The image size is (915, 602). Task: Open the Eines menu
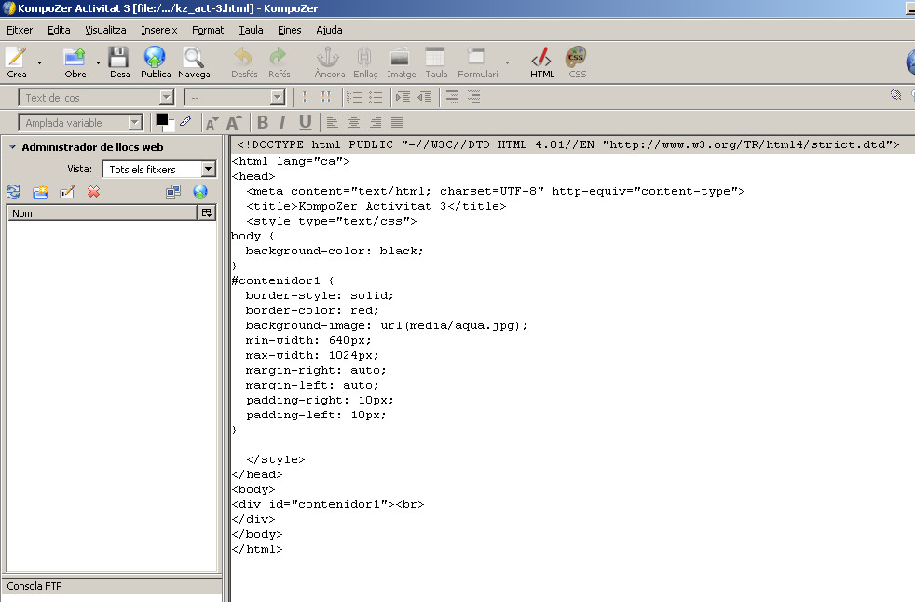(x=290, y=30)
